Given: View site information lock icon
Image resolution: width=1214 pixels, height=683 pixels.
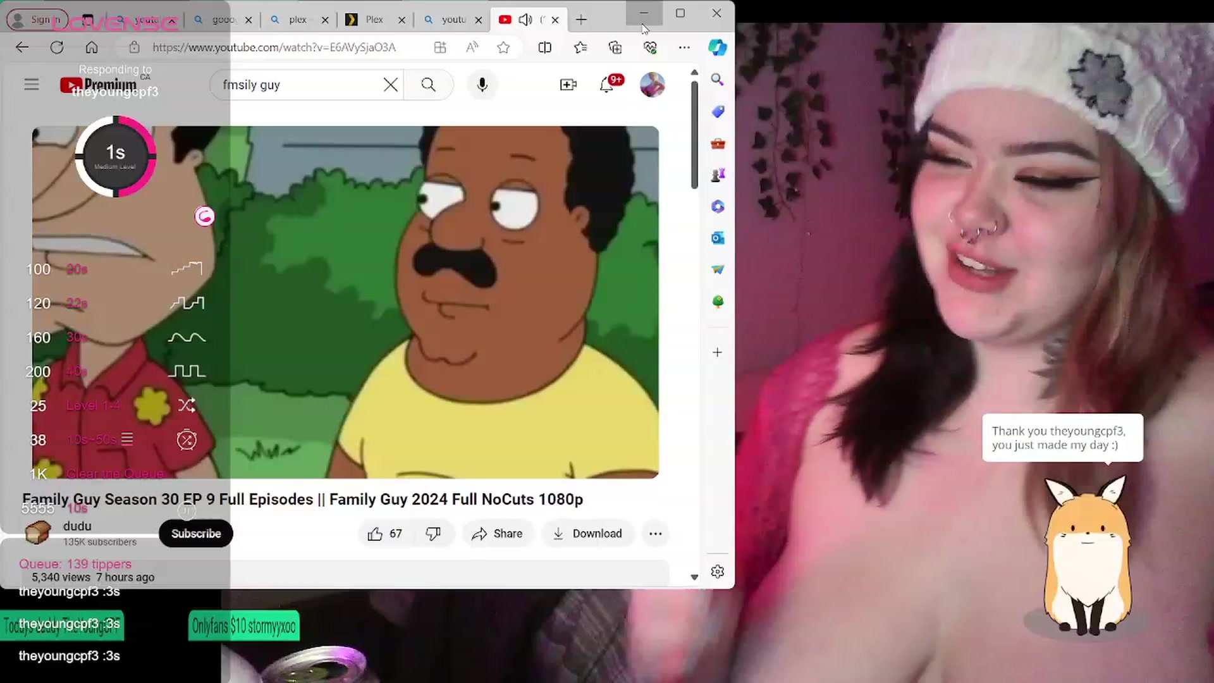Looking at the screenshot, I should click(x=134, y=47).
